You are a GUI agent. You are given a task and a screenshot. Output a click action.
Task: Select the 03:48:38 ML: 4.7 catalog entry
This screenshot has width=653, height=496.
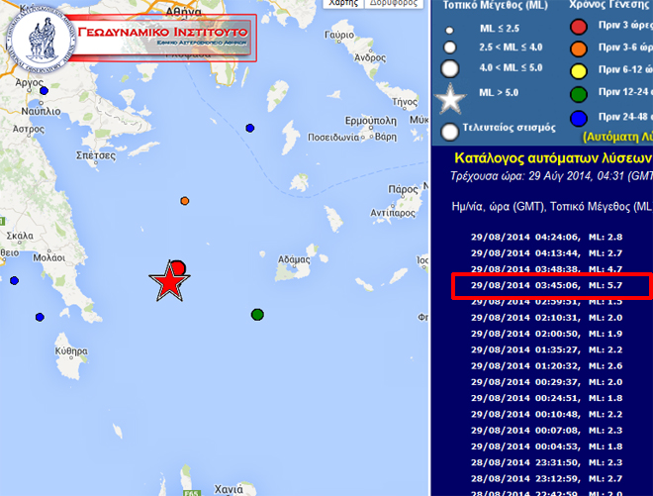coord(546,269)
